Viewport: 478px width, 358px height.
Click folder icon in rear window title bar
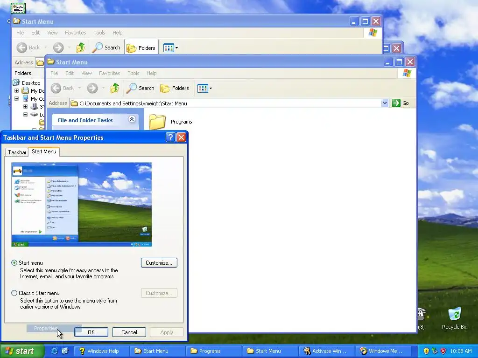pos(16,21)
